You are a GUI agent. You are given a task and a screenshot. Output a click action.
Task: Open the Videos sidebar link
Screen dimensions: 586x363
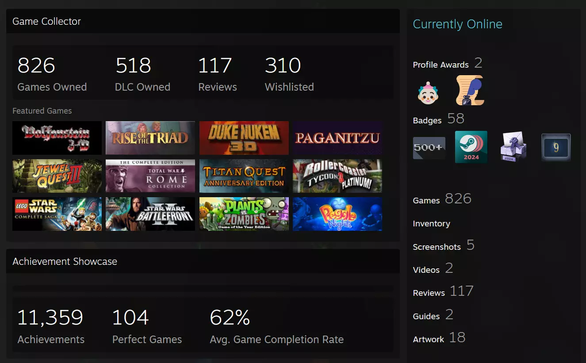(x=433, y=269)
